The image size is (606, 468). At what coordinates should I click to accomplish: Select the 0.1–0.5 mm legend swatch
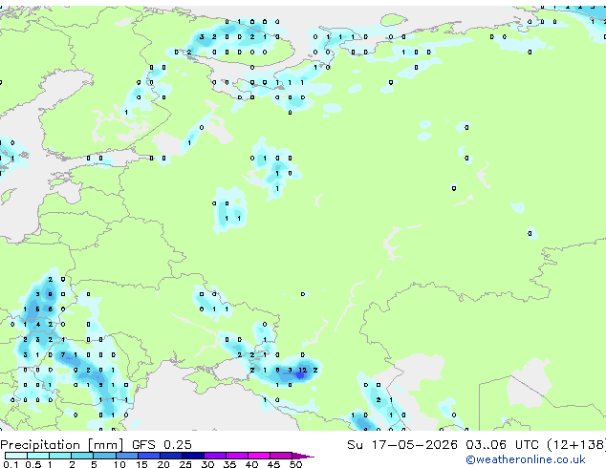point(16,456)
